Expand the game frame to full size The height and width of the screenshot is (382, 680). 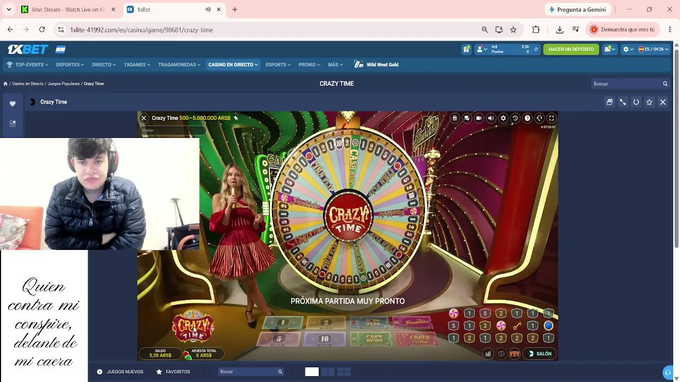point(623,102)
